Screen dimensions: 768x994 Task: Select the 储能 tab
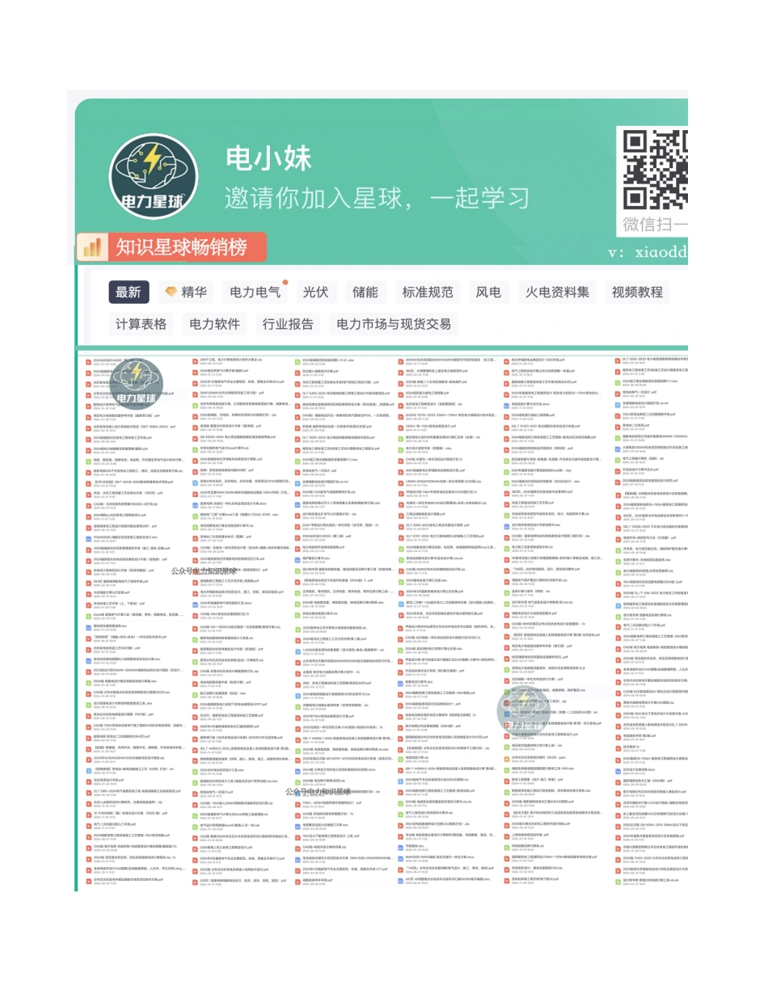364,293
